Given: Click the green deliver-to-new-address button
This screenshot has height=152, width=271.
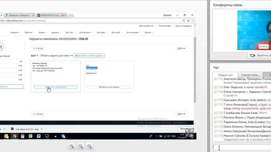Looking at the screenshot, I should click(x=89, y=56).
